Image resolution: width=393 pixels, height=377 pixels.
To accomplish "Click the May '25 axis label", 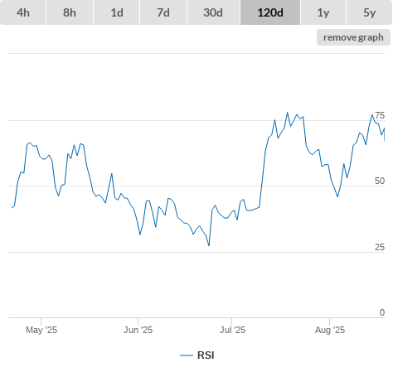I will click(x=41, y=330).
